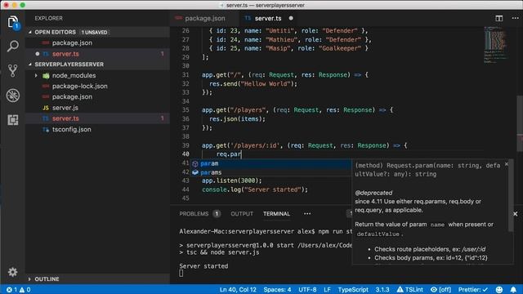Expand the node_modules folder arrow
The height and width of the screenshot is (294, 523).
pyautogui.click(x=36, y=76)
